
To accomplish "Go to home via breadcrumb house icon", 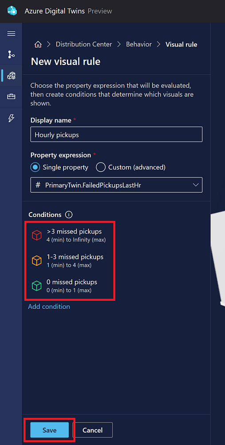I will [38, 44].
